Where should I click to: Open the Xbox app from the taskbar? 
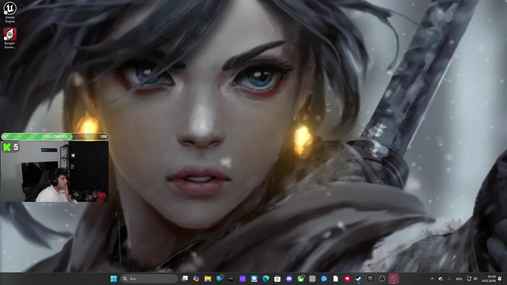(x=301, y=279)
